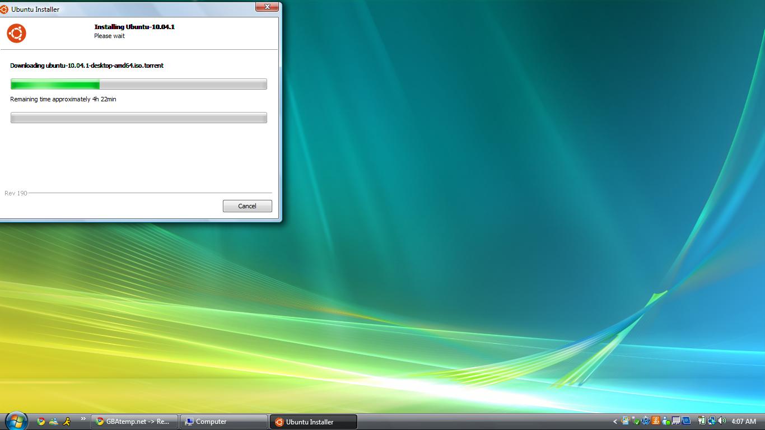The width and height of the screenshot is (765, 430).
Task: Click the landscape picture Quick Launch icon
Action: point(54,422)
